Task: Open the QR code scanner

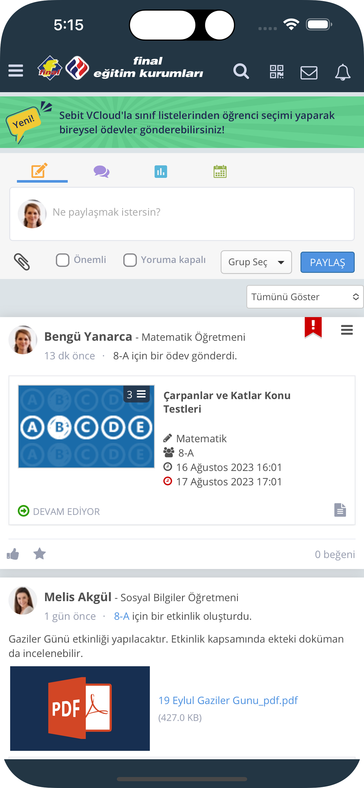Action: (x=277, y=72)
